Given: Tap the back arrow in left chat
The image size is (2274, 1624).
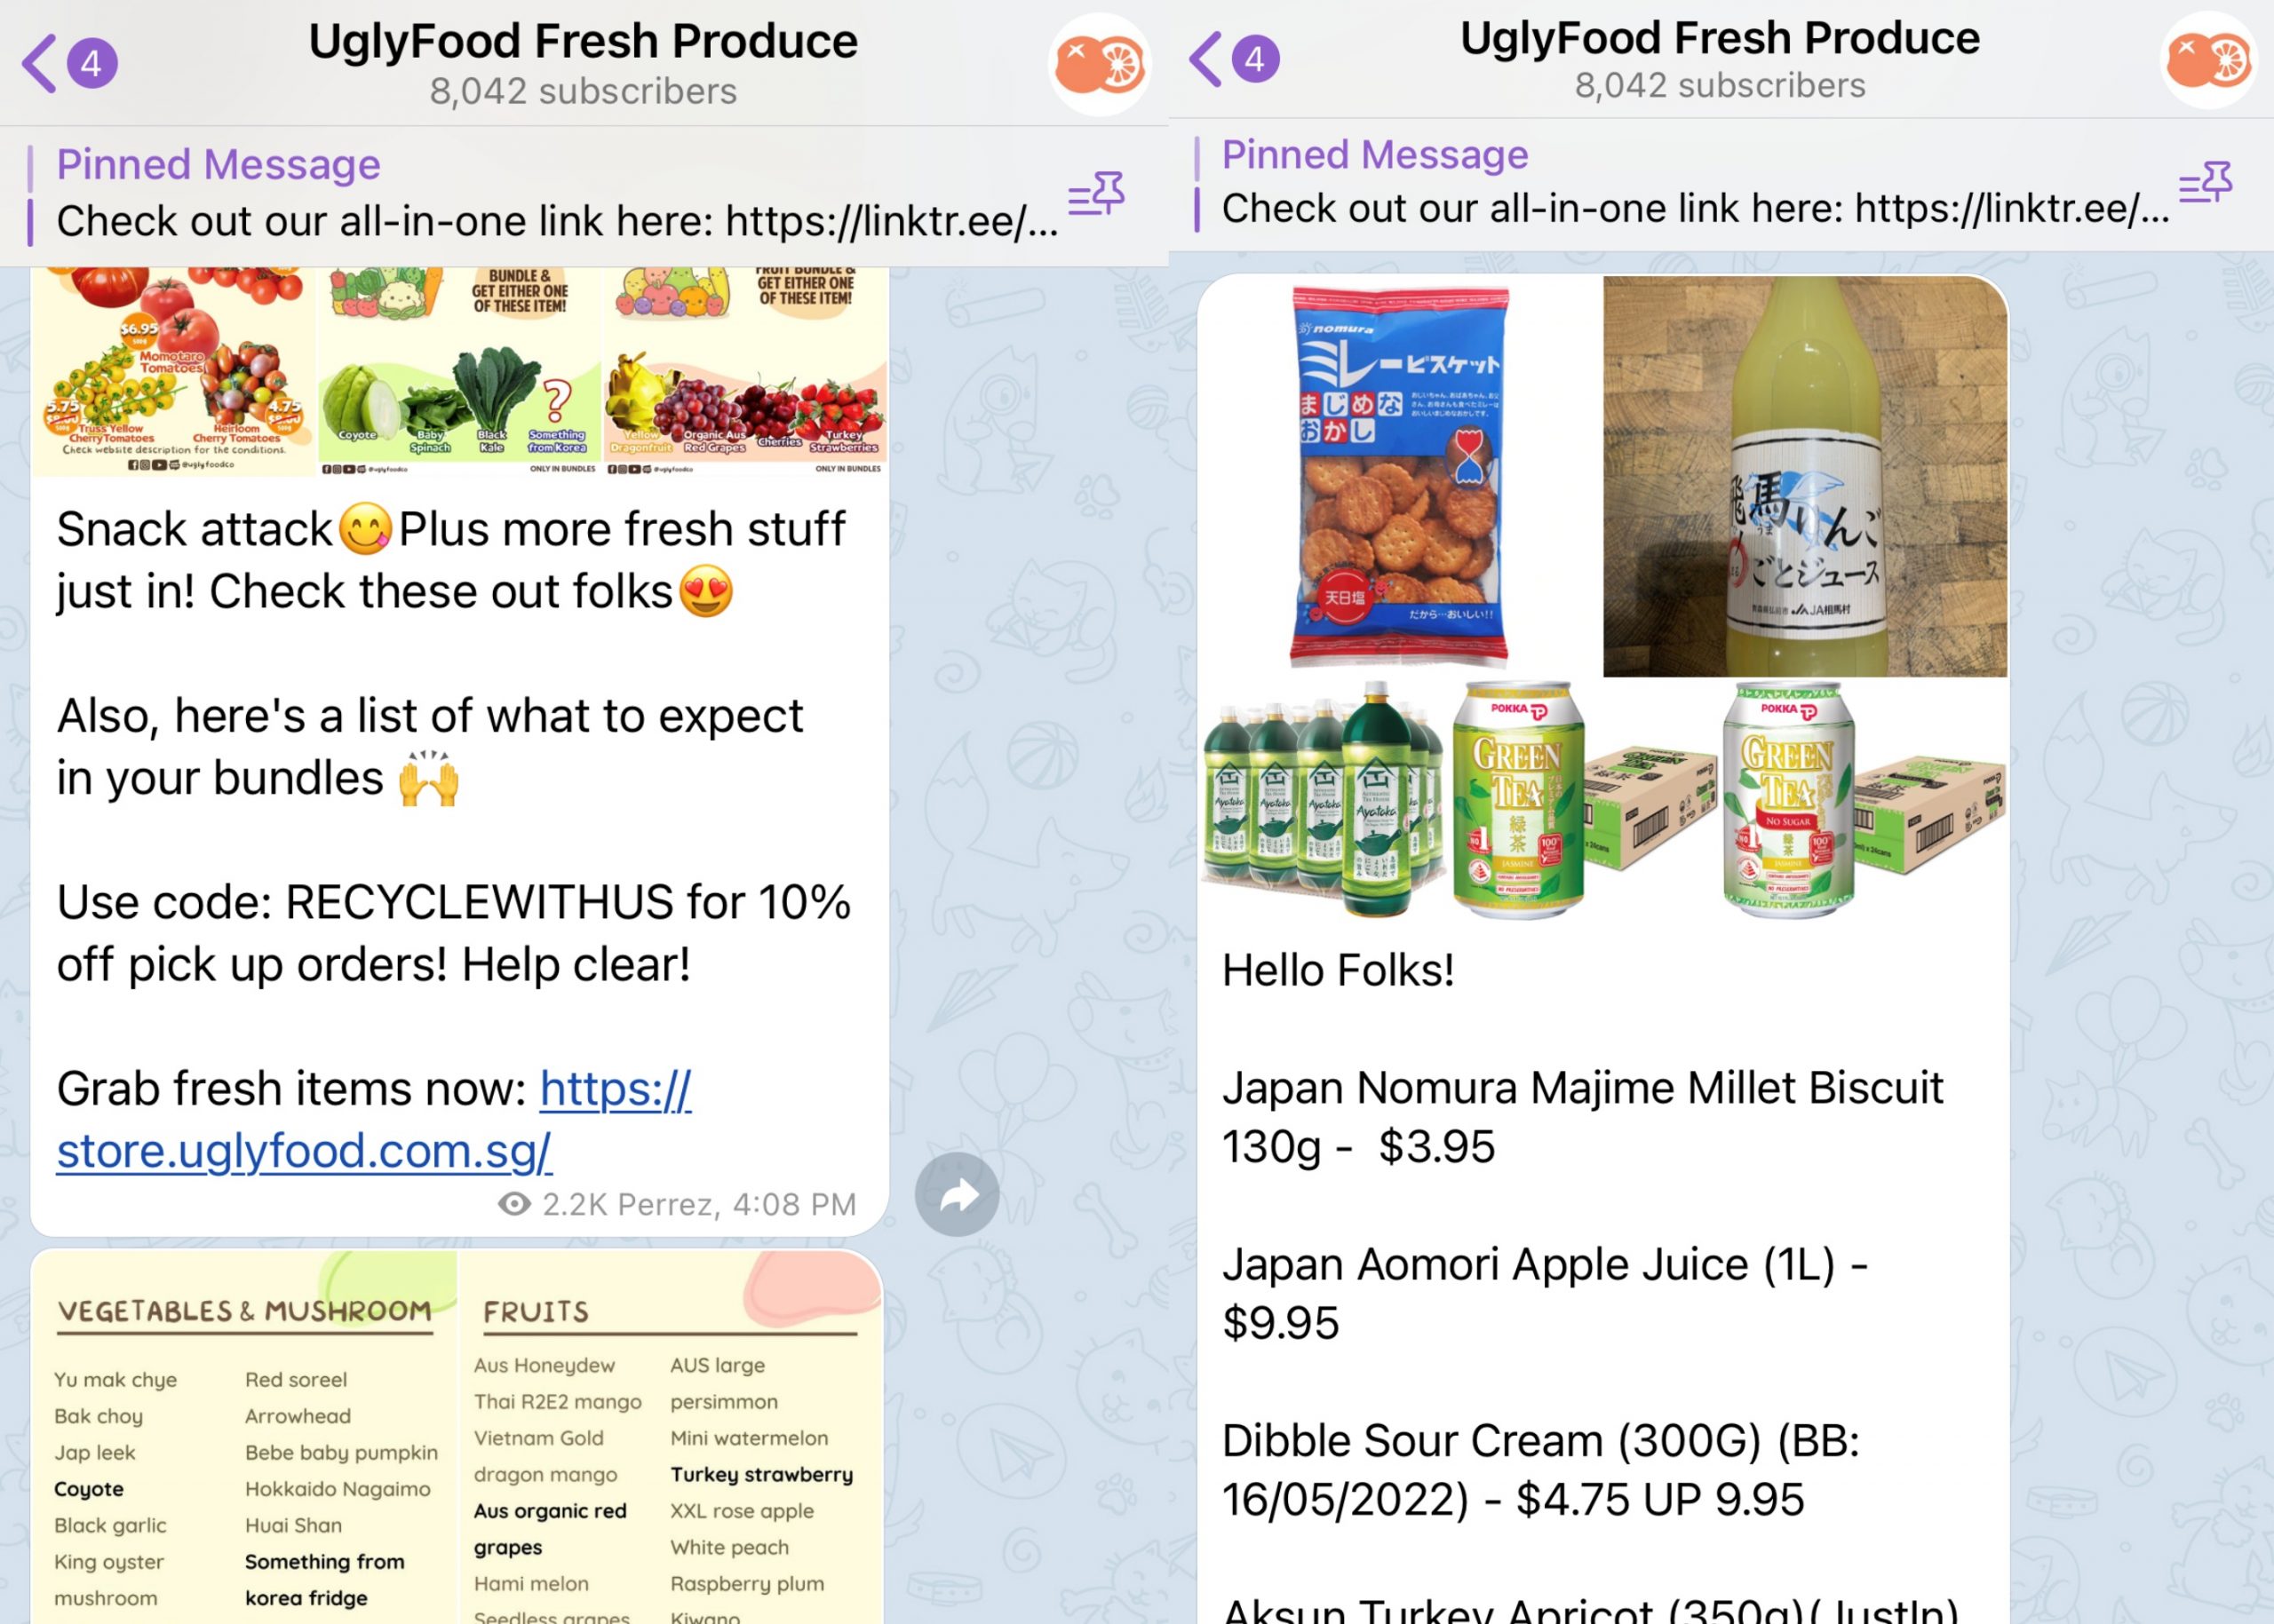Looking at the screenshot, I should (x=39, y=63).
